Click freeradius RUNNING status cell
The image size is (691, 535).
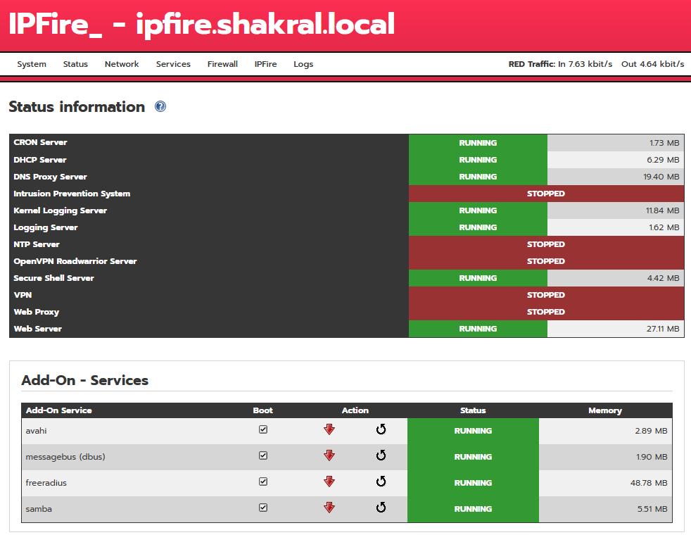(x=473, y=483)
